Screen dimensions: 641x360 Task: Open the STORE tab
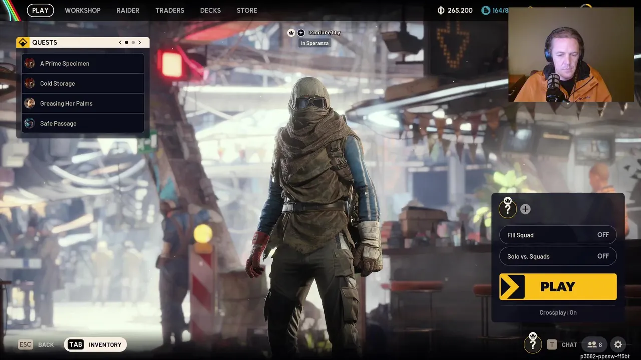point(247,10)
